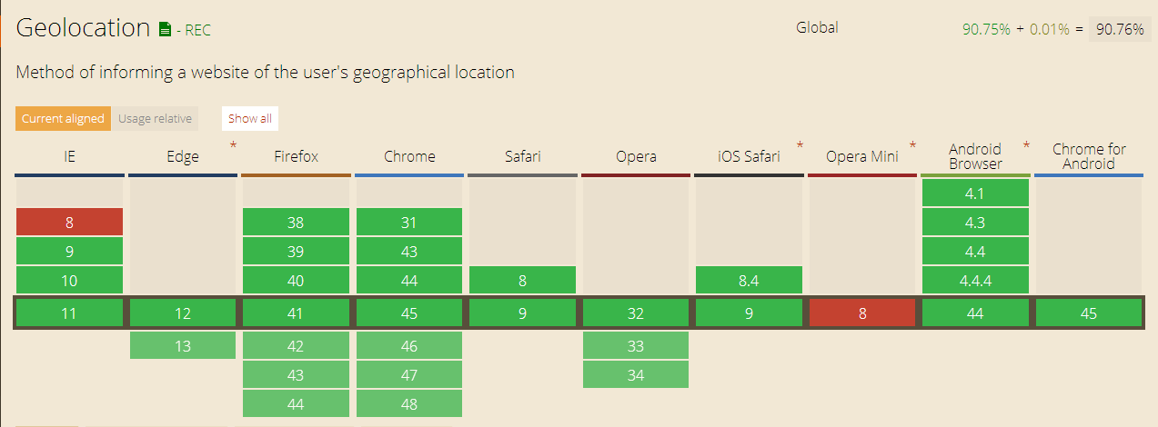
Task: Switch to Usage relative view
Action: tap(155, 118)
